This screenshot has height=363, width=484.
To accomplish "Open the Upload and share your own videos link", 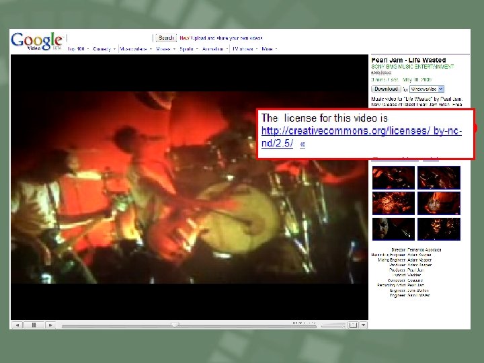I will 227,38.
